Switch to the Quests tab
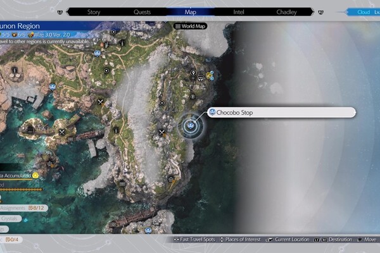380x253 pixels. click(142, 12)
